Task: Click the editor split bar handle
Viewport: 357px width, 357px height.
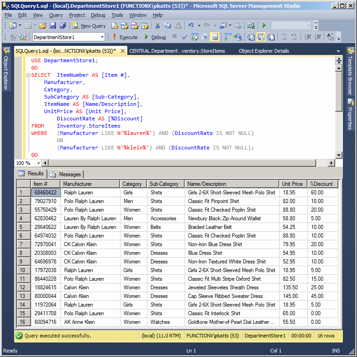Action: pos(339,60)
